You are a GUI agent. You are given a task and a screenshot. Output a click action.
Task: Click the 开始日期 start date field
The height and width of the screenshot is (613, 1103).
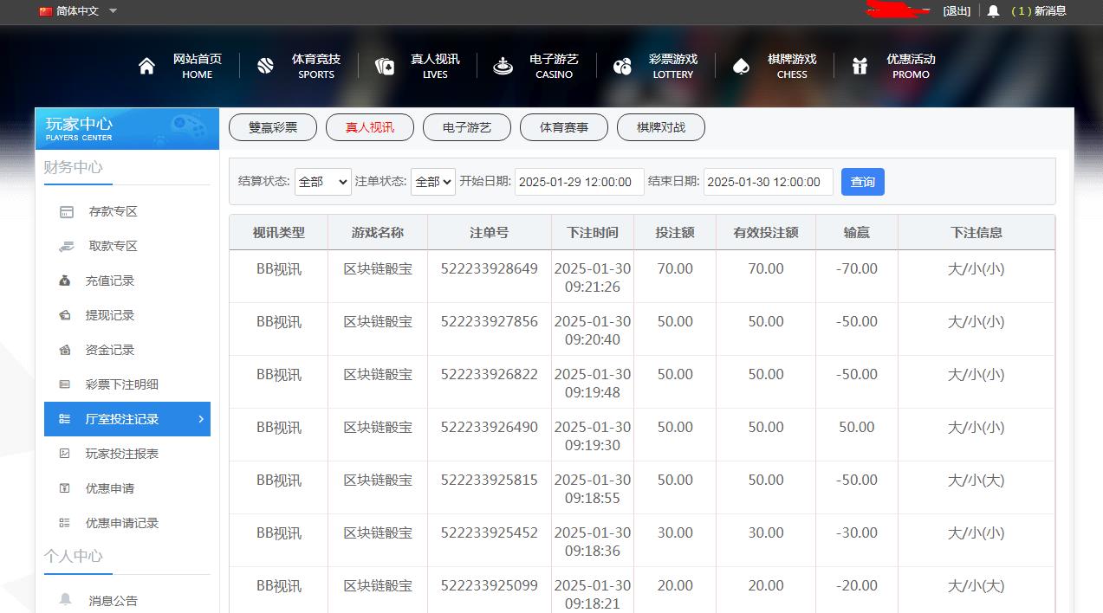pyautogui.click(x=579, y=182)
